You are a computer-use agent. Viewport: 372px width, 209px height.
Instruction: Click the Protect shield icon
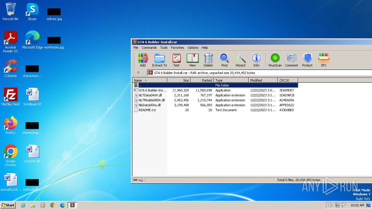click(307, 60)
